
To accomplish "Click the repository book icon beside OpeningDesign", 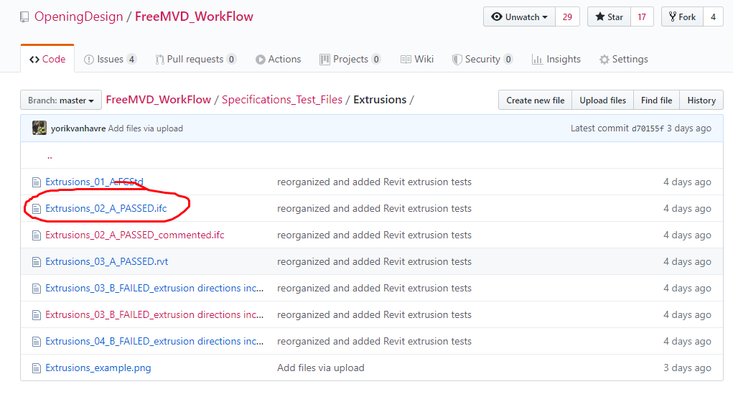I will 24,17.
